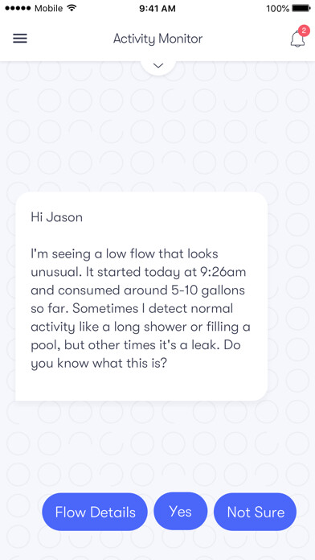Tap the red notification badge showing 2
Image resolution: width=315 pixels, height=560 pixels.
click(x=304, y=31)
